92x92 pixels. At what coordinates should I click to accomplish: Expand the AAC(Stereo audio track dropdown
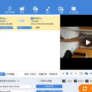[12, 28]
